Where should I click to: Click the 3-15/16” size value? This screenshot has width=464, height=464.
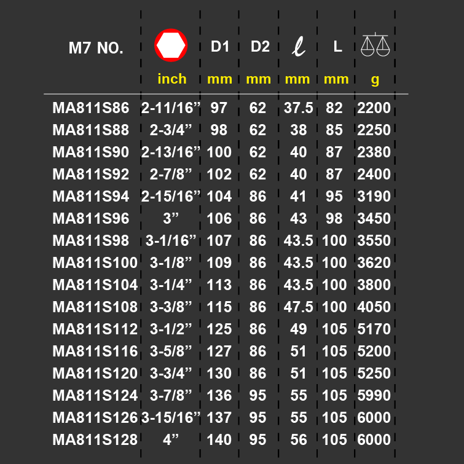pyautogui.click(x=171, y=417)
